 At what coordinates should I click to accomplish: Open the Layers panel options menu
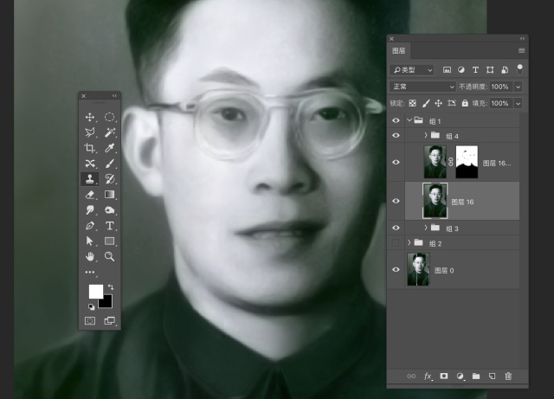tap(521, 52)
